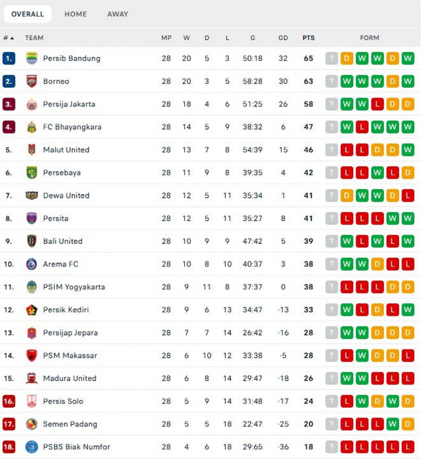Select the OVERALL standings tab

[27, 14]
